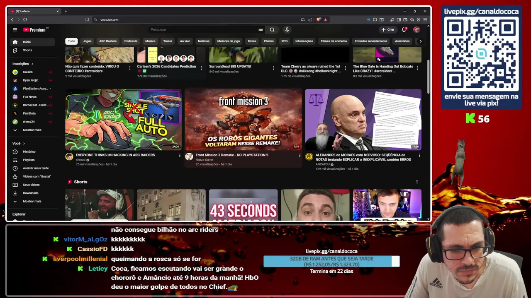Open Seus vídeos in the sidebar
The width and height of the screenshot is (531, 298).
tap(32, 185)
